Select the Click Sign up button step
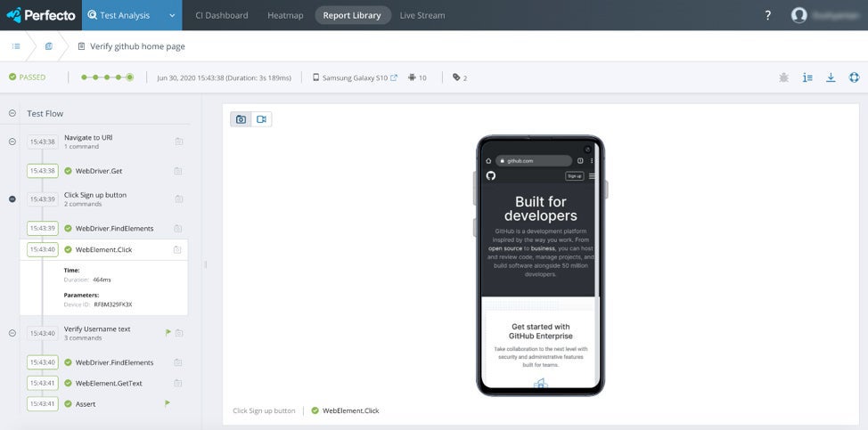 (x=95, y=195)
